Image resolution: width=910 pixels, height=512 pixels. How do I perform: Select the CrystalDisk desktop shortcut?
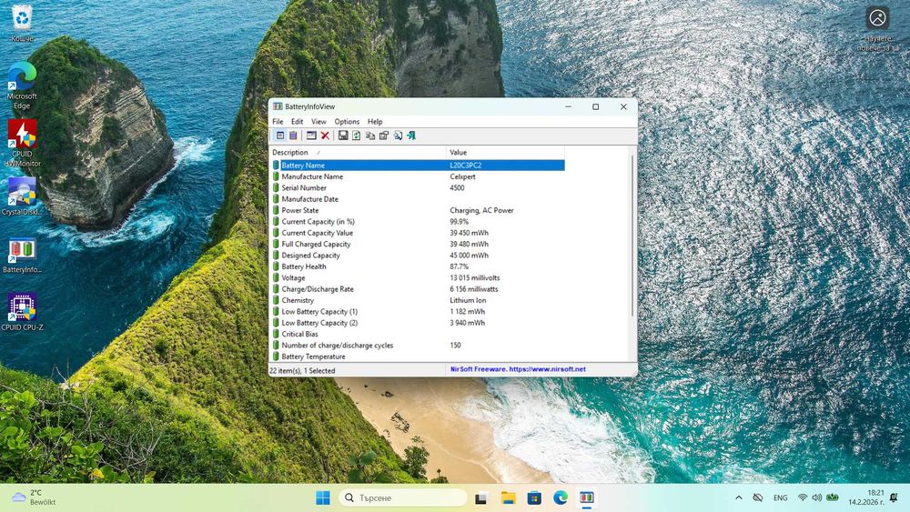[x=22, y=196]
